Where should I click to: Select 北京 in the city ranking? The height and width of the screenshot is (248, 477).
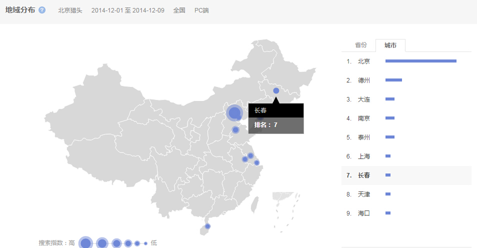click(x=364, y=61)
